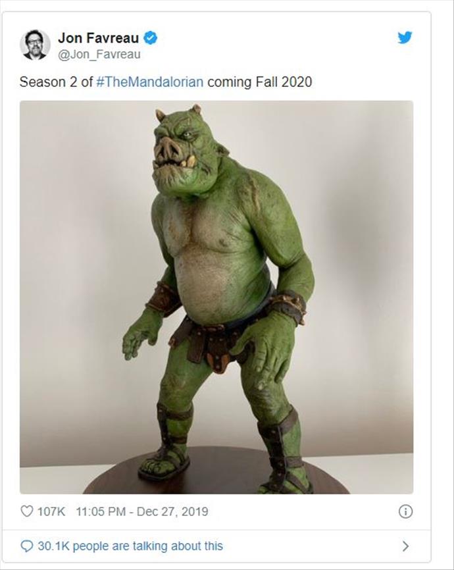Viewport: 454px width, 570px height.
Task: Click the statue's head in the photo
Action: [186, 149]
